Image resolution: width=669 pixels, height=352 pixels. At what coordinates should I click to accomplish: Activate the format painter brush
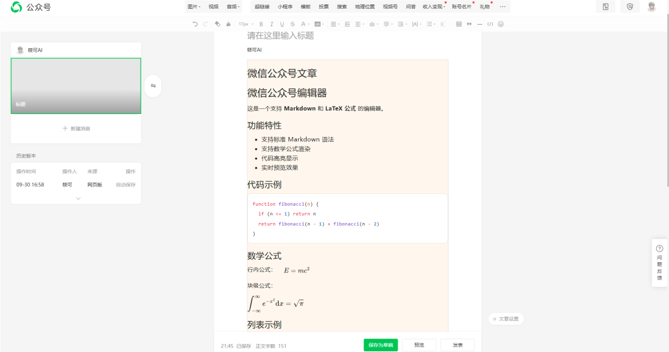(x=228, y=24)
